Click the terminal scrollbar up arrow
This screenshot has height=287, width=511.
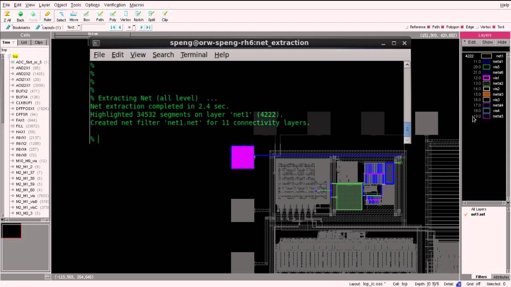point(407,65)
